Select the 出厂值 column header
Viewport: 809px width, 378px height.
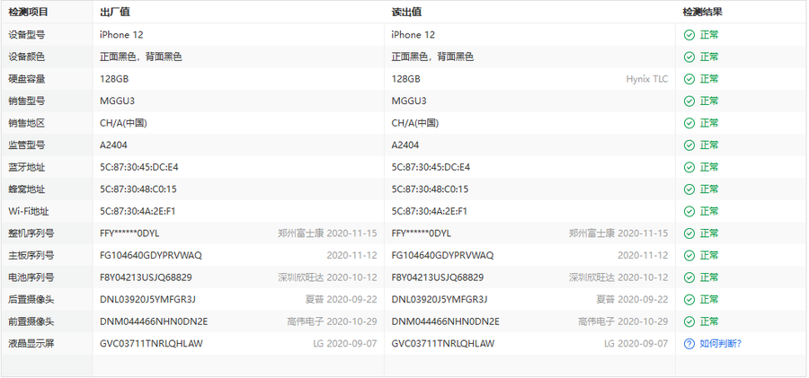tap(114, 13)
